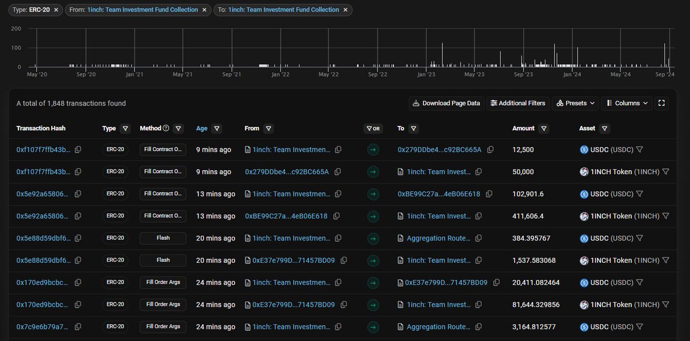
Task: Open the fullscreen table view icon
Action: click(661, 104)
